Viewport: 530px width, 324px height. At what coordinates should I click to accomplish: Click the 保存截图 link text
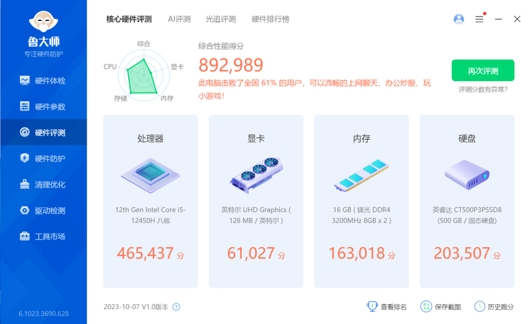click(448, 307)
